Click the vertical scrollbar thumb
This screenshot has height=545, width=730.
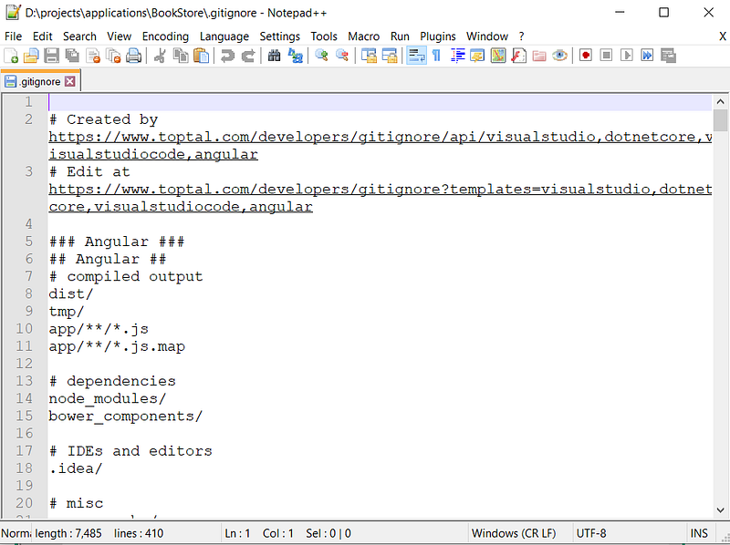(x=720, y=120)
